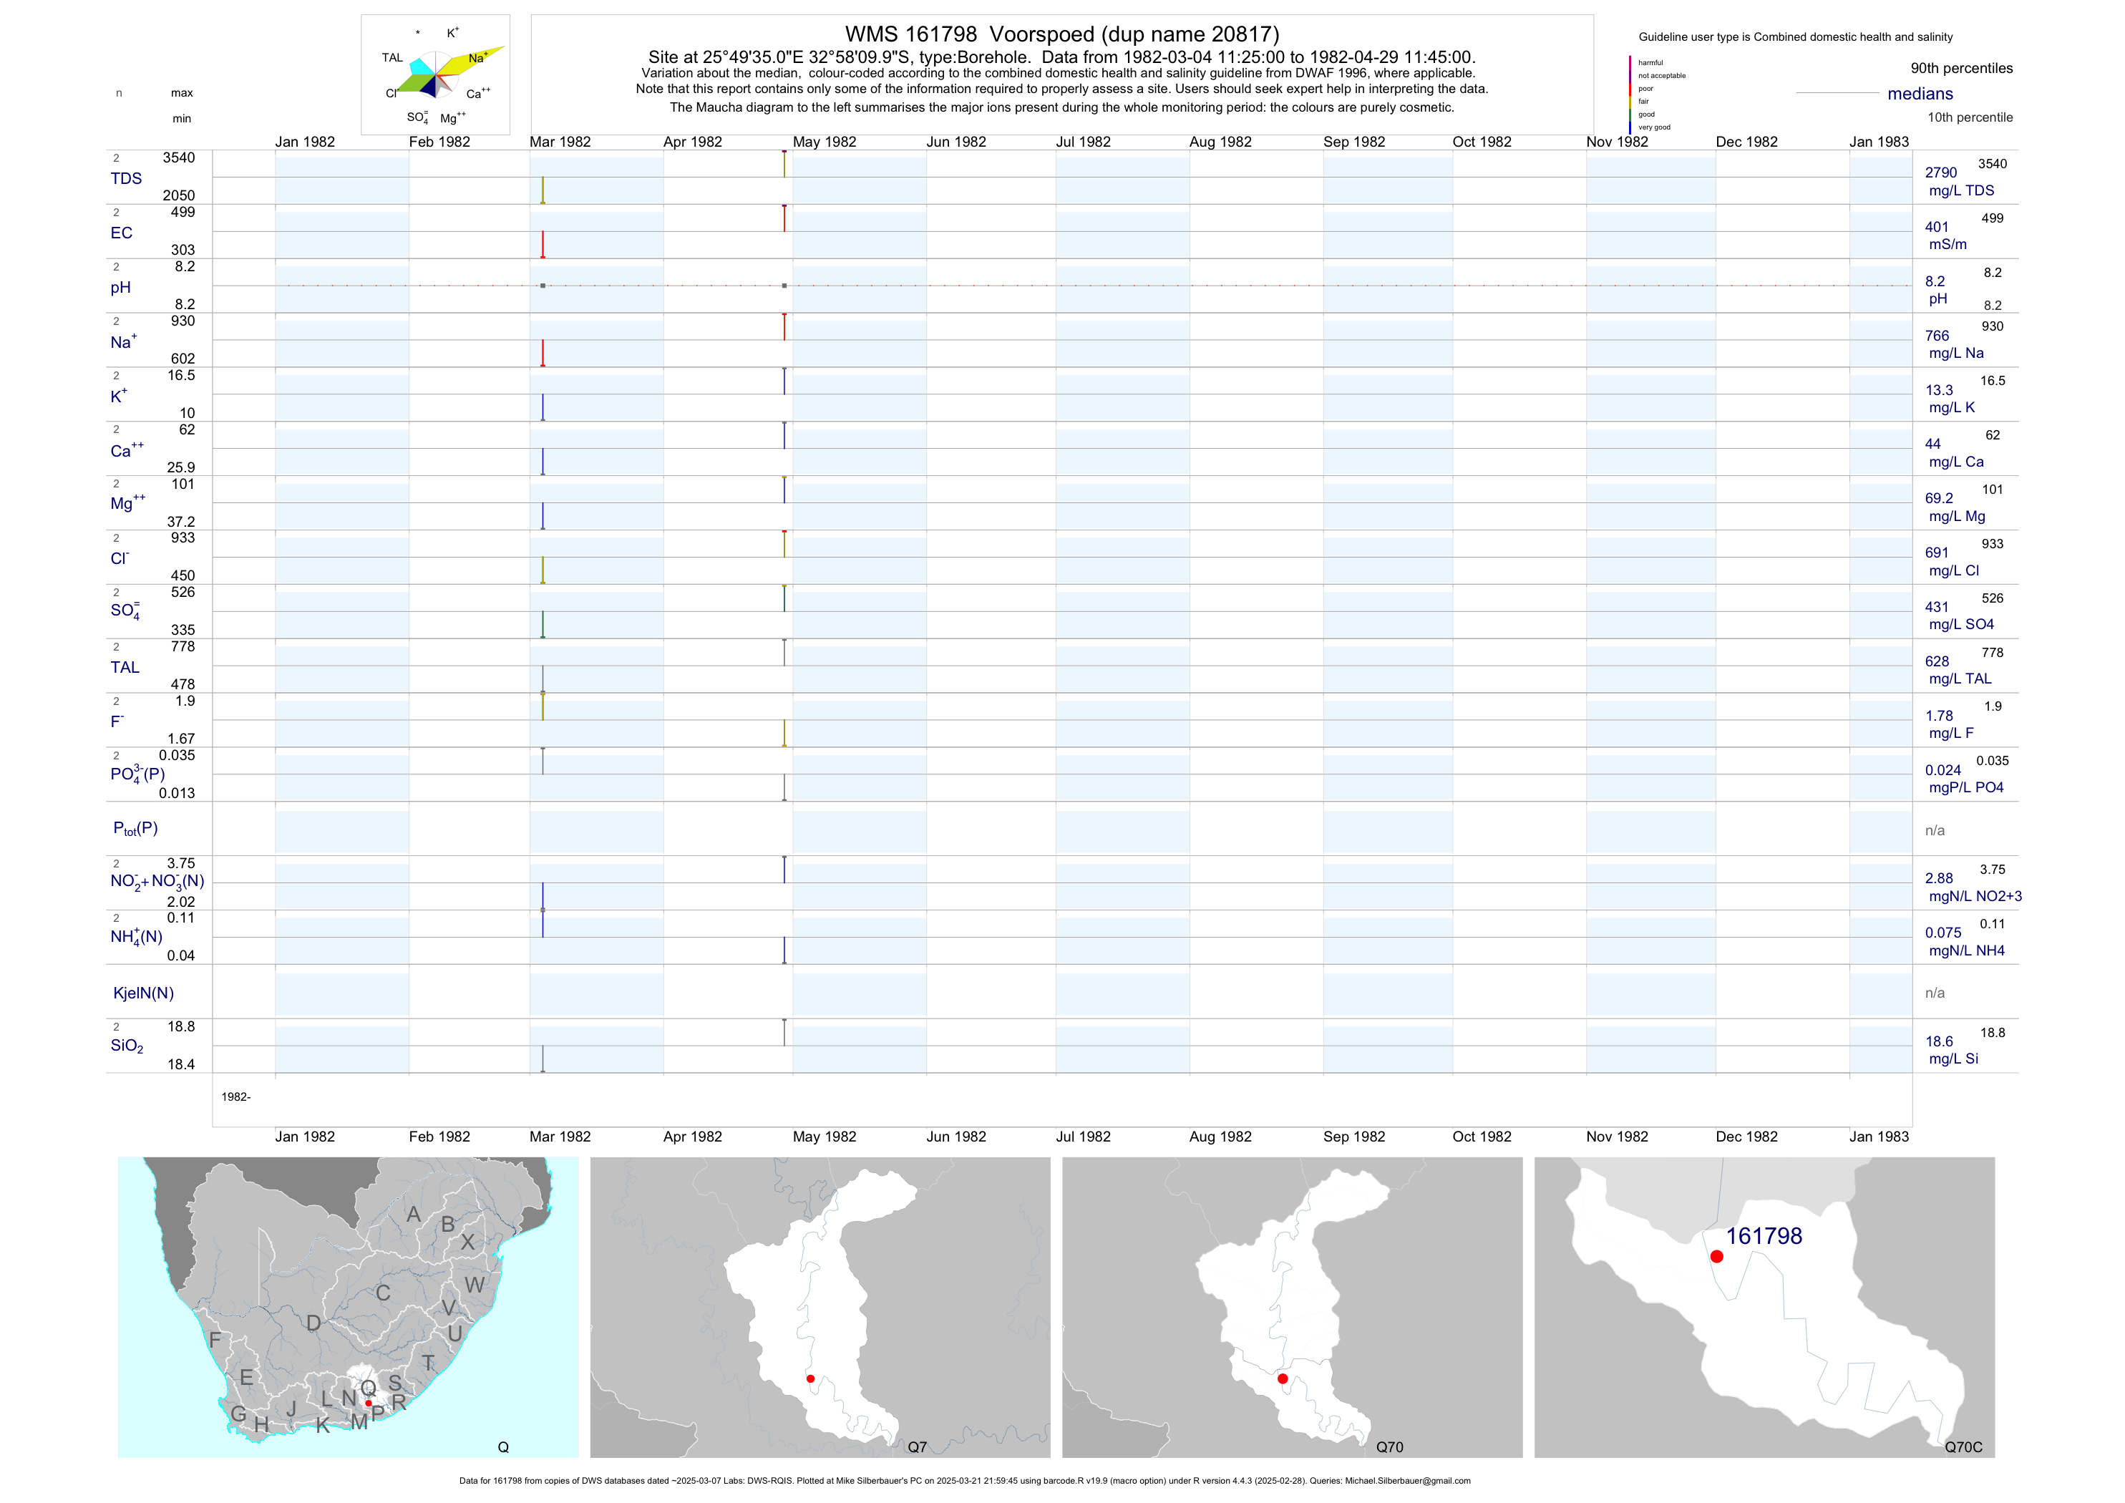Click the red site marker labeled 161798
2125x1503 pixels.
pyautogui.click(x=1716, y=1256)
